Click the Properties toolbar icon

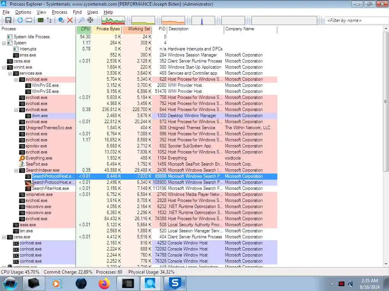[61, 20]
